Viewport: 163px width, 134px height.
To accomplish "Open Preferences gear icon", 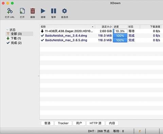I will tap(65, 11).
